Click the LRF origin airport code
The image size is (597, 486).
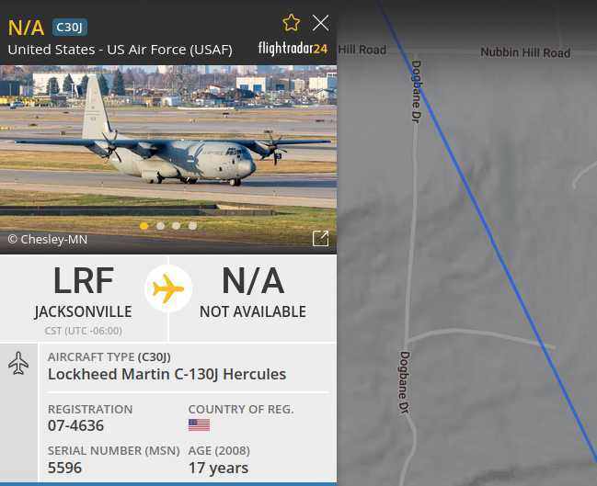coord(84,280)
